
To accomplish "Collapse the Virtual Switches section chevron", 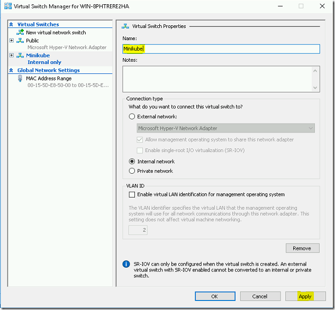I will 11,24.
